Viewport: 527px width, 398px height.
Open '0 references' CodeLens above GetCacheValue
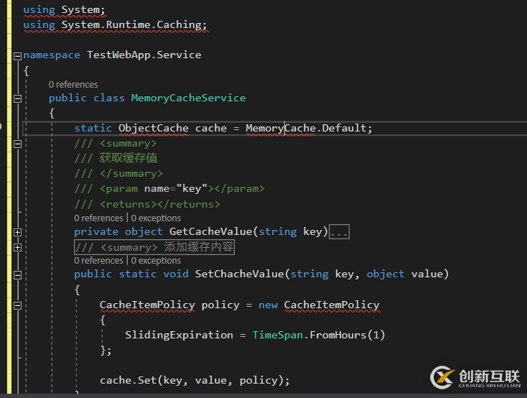click(x=99, y=218)
